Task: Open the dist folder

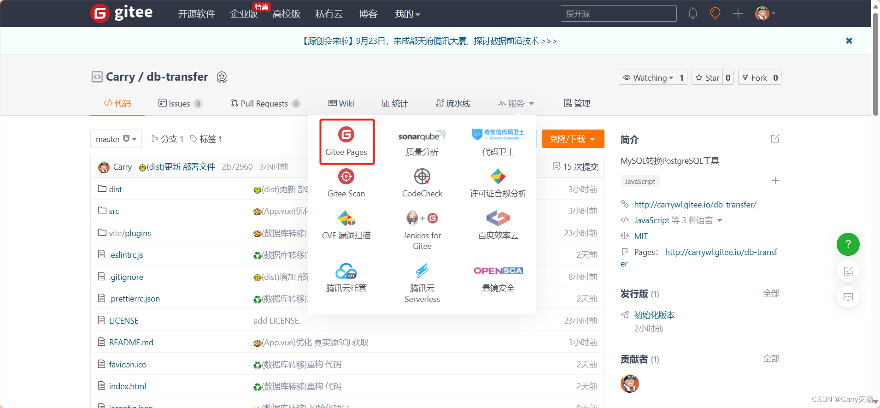Action: (115, 189)
